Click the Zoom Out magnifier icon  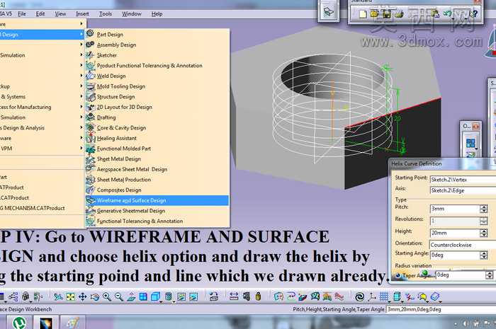[118, 296]
